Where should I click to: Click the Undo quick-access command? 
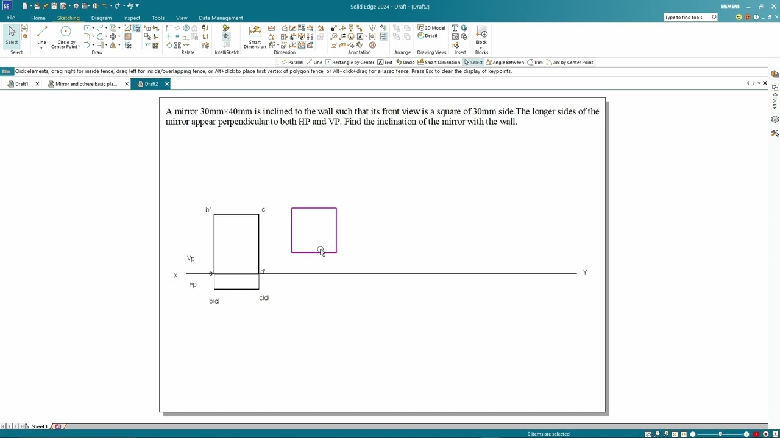coord(405,62)
